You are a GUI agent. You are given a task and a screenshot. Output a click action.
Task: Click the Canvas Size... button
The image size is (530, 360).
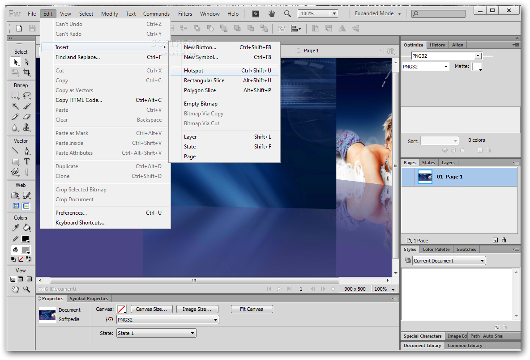[x=151, y=309]
